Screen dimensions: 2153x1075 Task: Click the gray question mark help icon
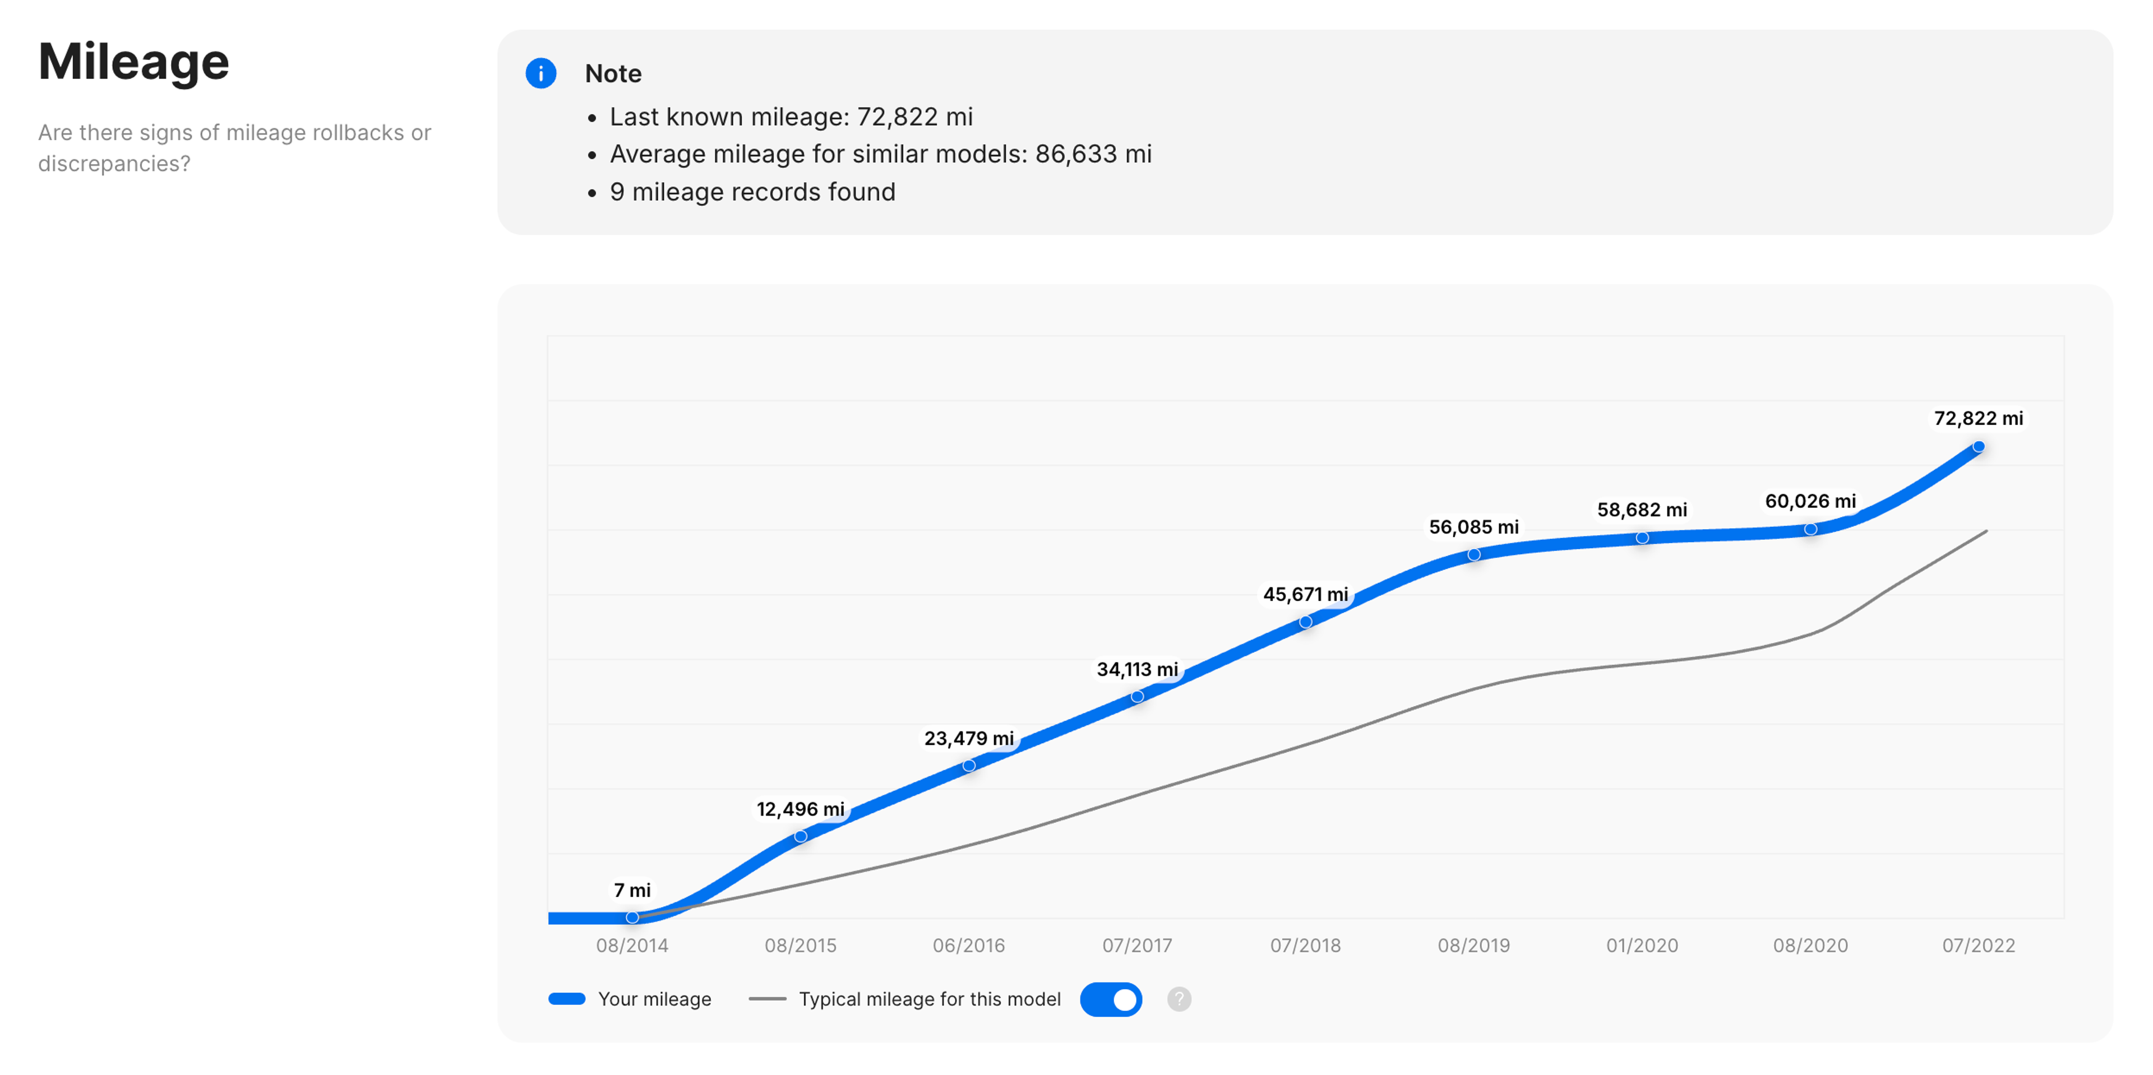click(1179, 999)
